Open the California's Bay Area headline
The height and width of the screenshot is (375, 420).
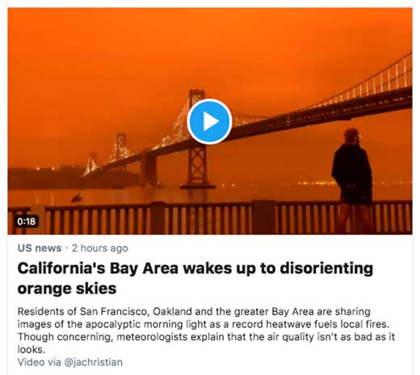(195, 278)
